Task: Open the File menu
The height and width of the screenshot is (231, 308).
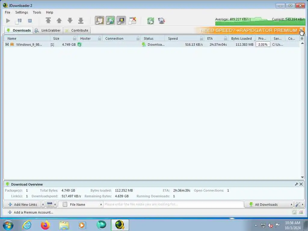Action: [8, 12]
